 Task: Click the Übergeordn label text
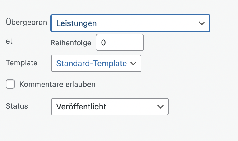click(26, 22)
